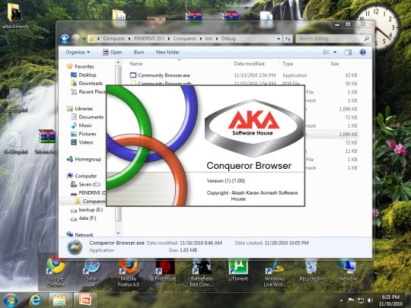The image size is (411, 308).
Task: Switch to Windows Explorer taskbar button
Action: pyautogui.click(x=59, y=300)
